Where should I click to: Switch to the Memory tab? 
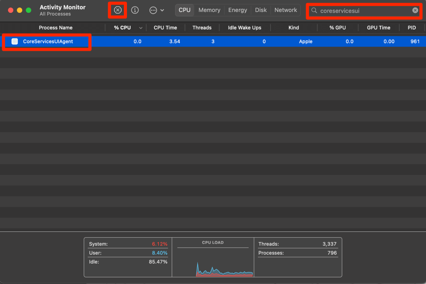209,10
